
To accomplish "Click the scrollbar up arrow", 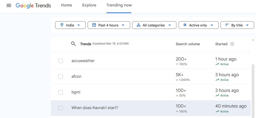I will pos(253,40).
